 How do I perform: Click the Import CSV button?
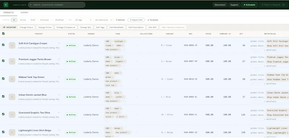136,20
